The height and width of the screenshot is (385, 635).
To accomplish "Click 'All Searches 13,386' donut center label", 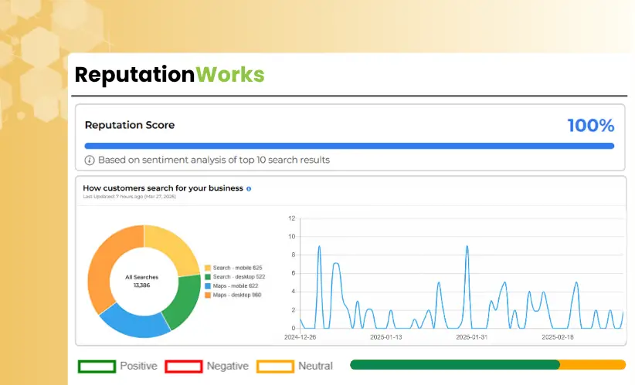I will [141, 281].
